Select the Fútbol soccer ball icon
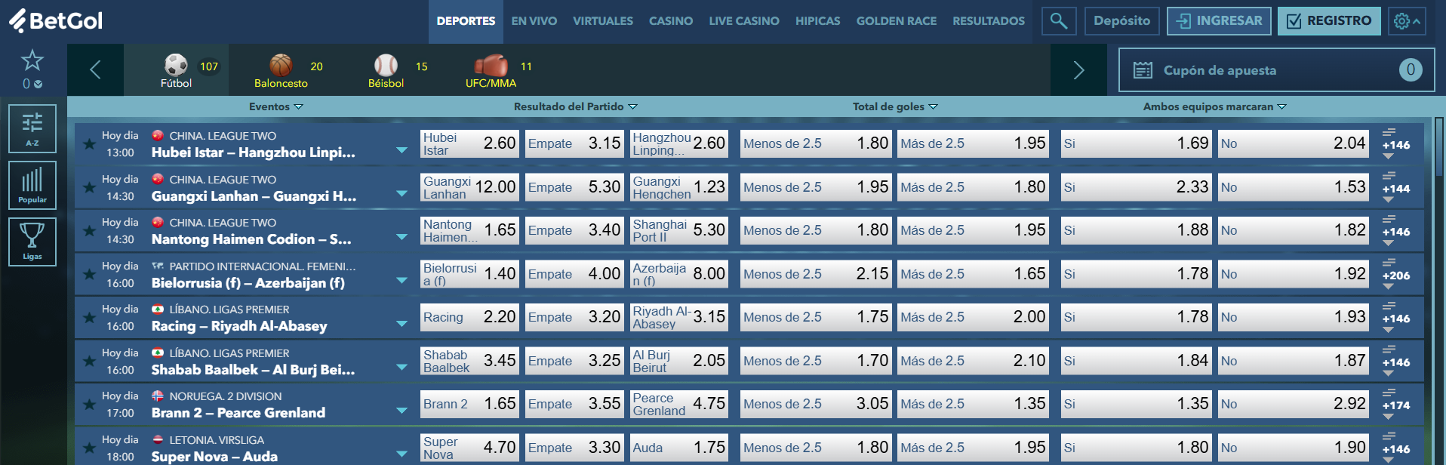This screenshot has width=1446, height=465. pos(176,66)
